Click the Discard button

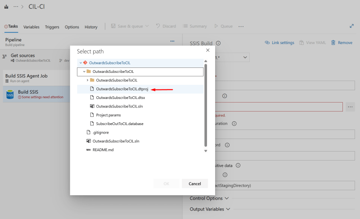tap(166, 26)
